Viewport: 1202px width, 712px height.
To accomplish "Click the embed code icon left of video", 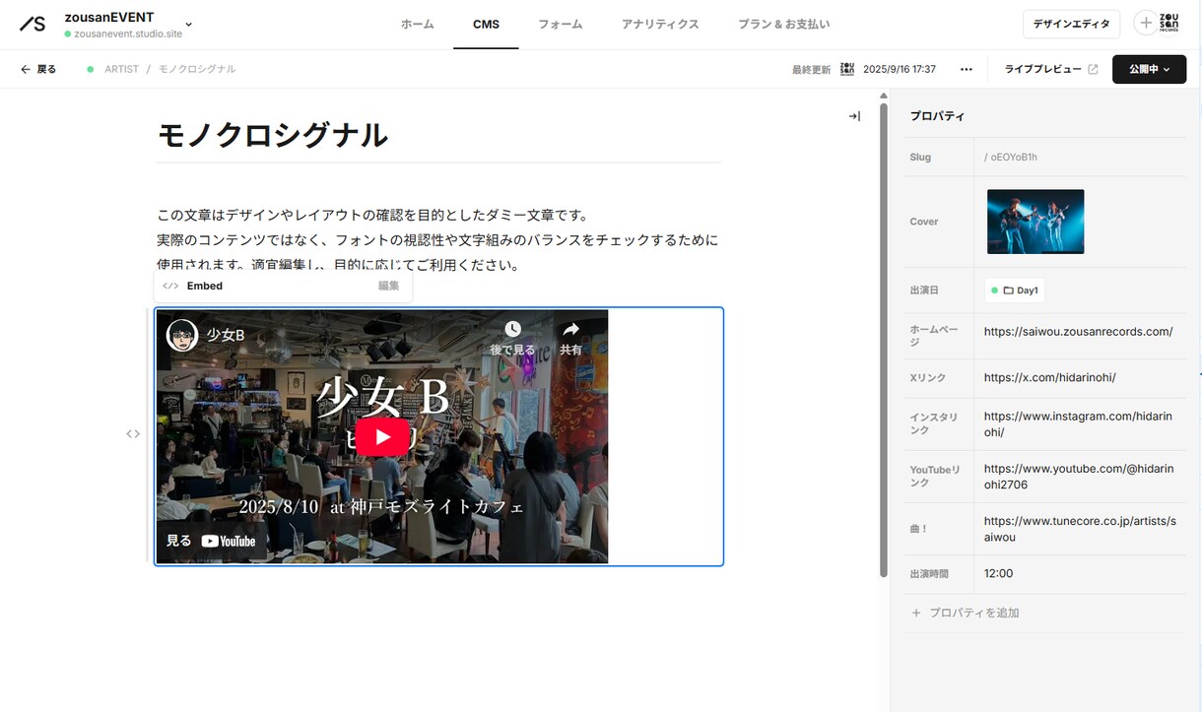I will 133,434.
